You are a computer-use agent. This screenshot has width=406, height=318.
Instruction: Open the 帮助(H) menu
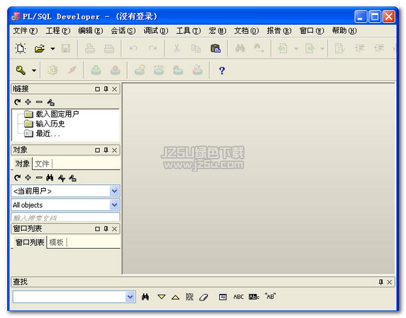[344, 31]
